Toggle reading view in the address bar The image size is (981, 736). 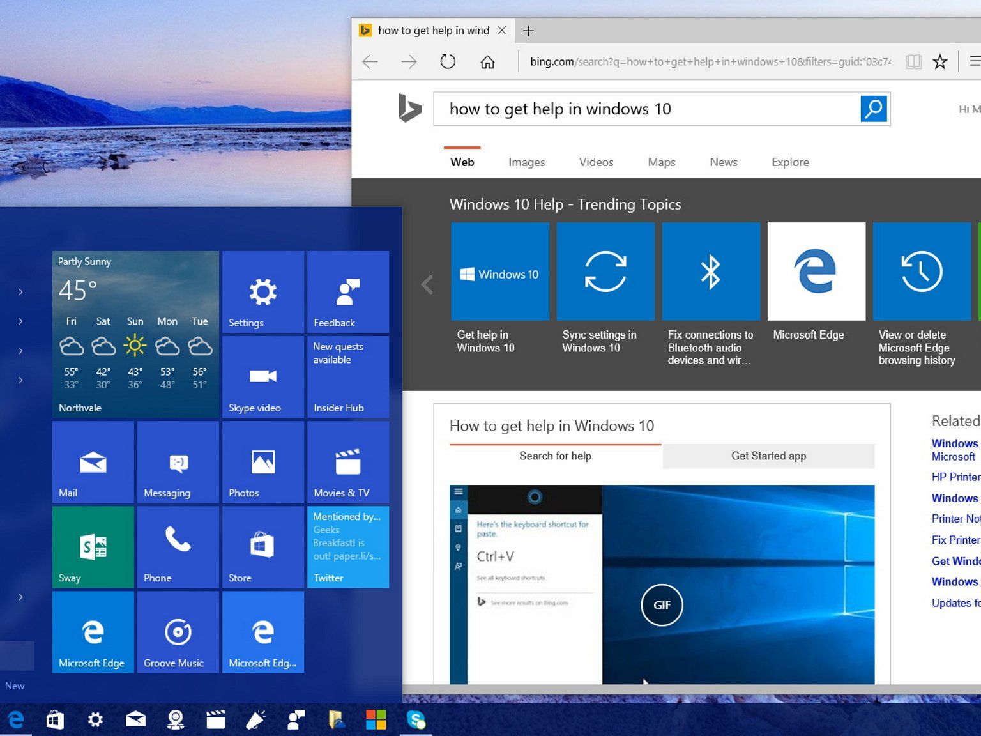(914, 62)
